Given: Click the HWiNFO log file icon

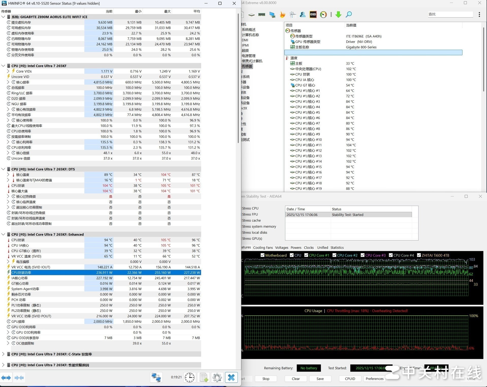Looking at the screenshot, I should [204, 377].
